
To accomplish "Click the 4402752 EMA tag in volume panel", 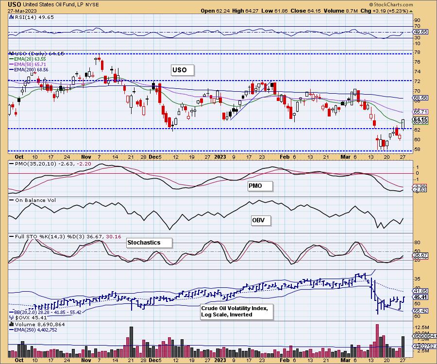I will coord(424,346).
